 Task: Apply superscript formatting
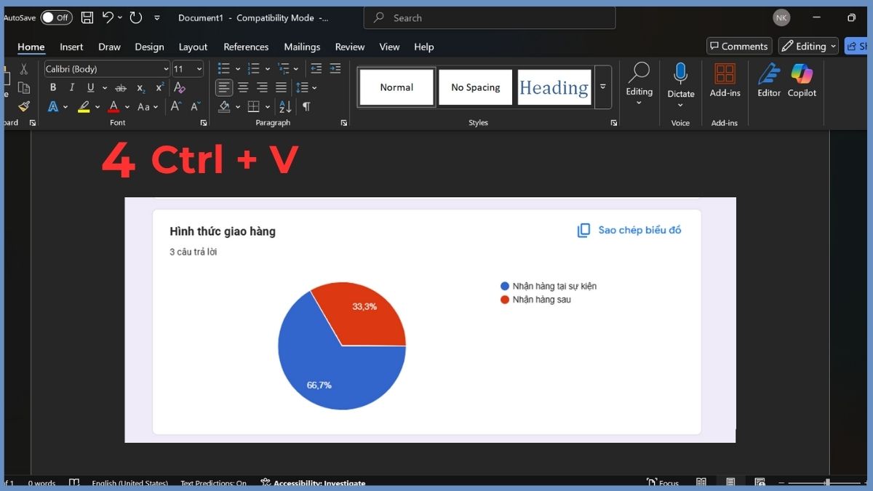[159, 87]
